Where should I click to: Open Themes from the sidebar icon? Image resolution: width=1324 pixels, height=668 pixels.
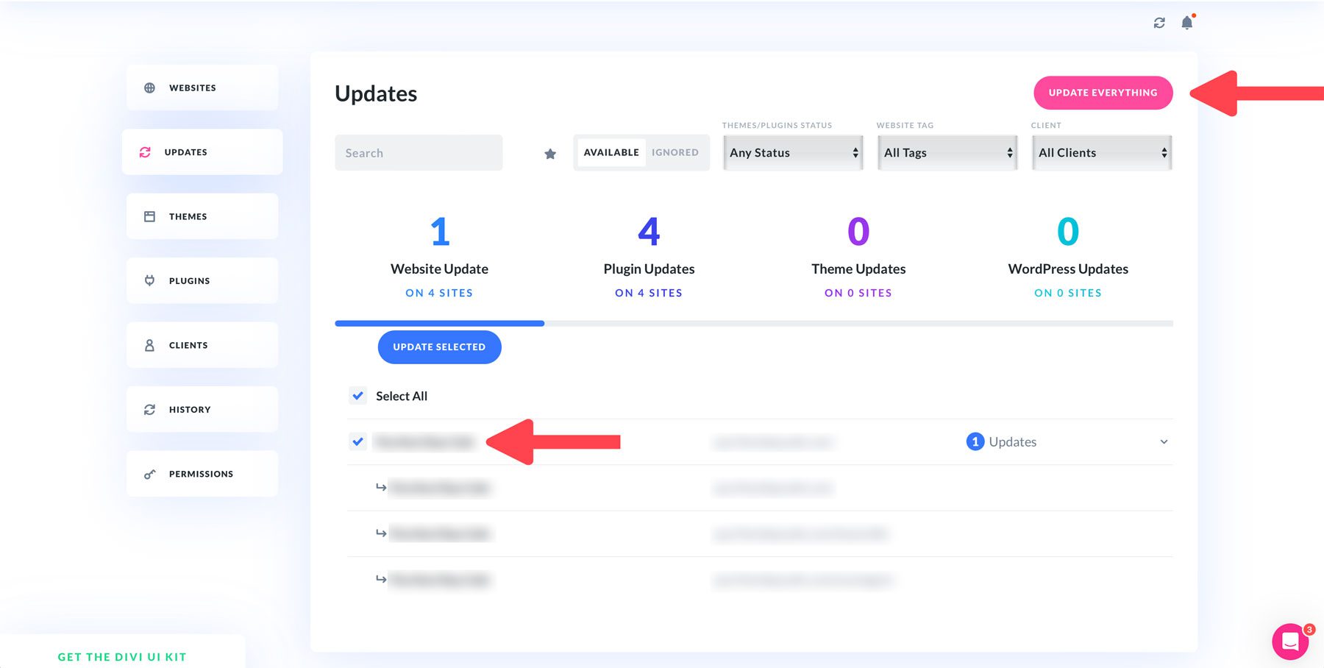point(150,216)
